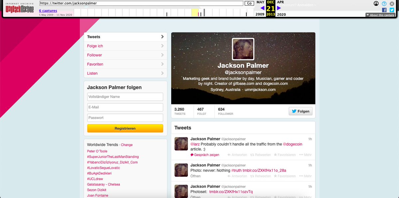Viewport: 399px width, 198px height.
Task: View 634 Follower count
Action: tap(225, 111)
